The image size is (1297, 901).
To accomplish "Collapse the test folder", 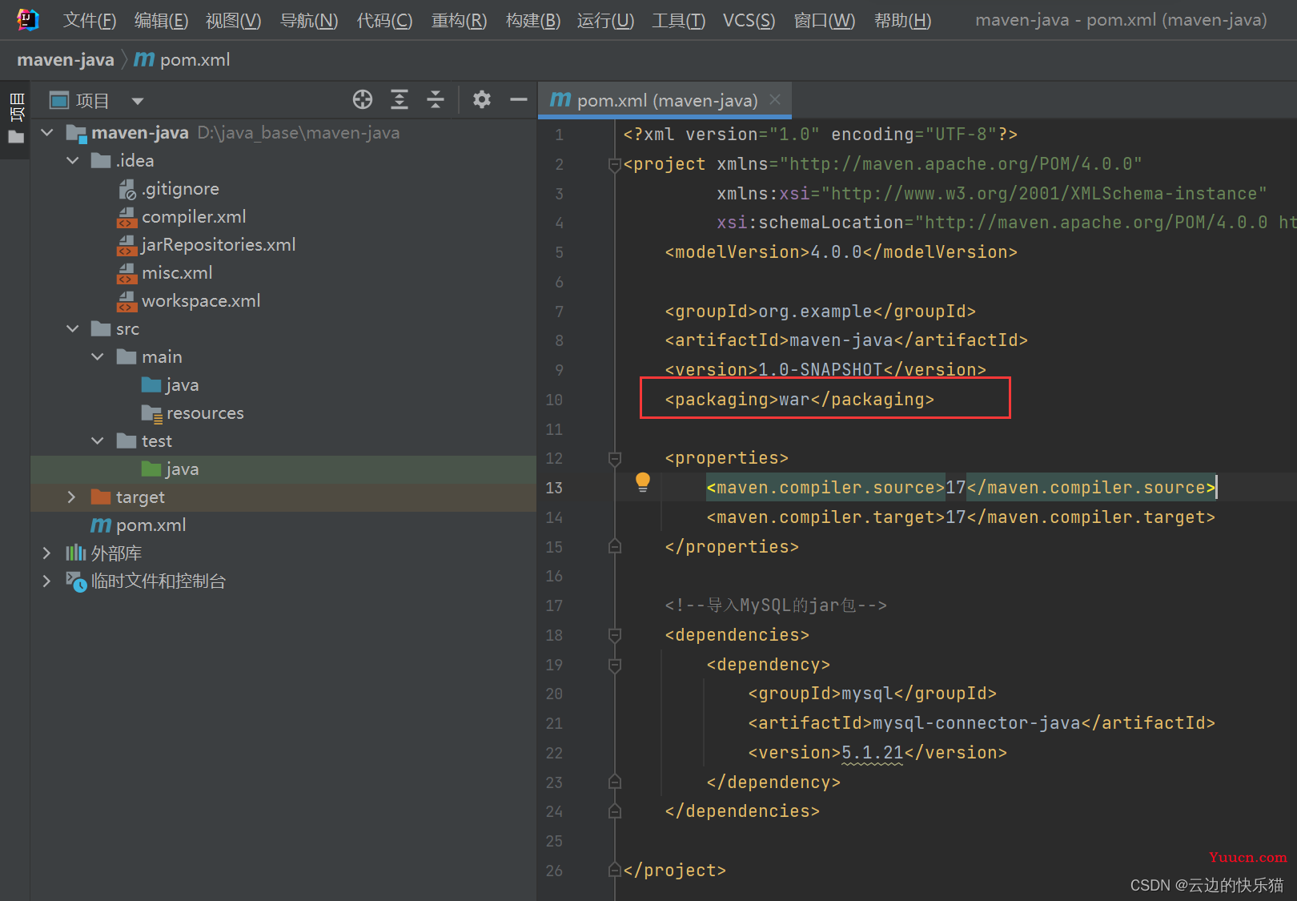I will (98, 440).
